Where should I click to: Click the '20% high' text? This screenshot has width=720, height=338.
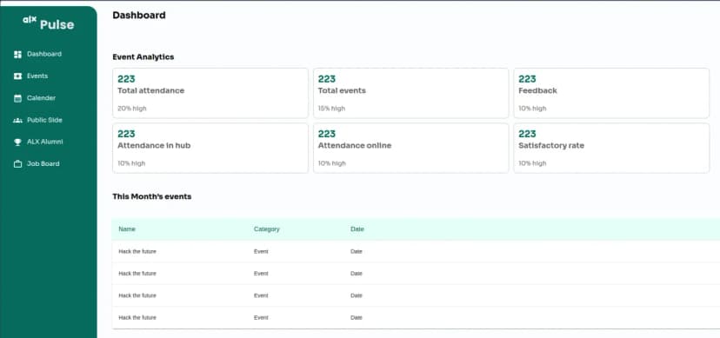coord(132,109)
